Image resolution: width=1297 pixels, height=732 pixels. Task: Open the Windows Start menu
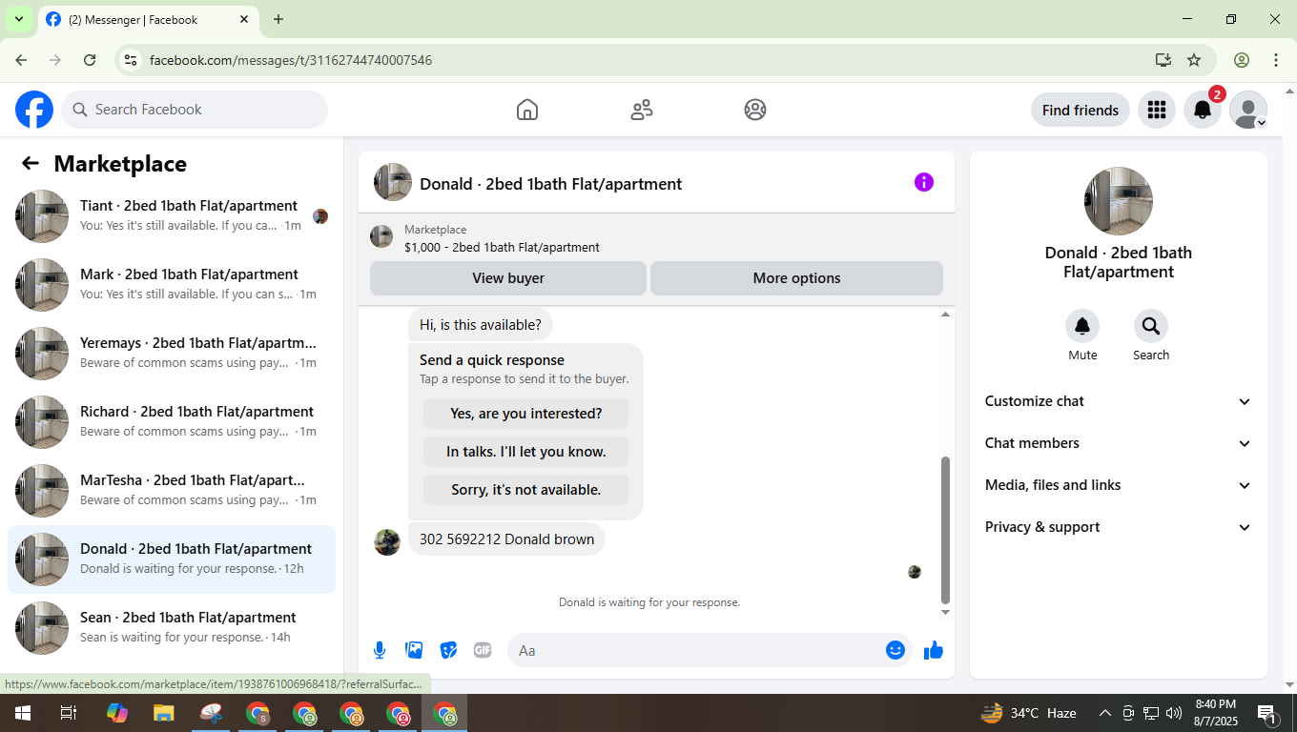[22, 713]
